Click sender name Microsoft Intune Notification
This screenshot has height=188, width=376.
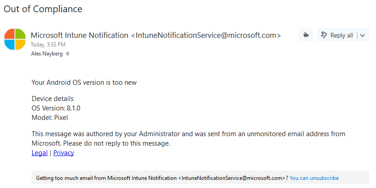(x=79, y=35)
